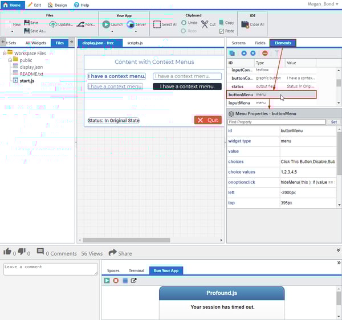
Task: Collapse bottom panel with double chevron
Action: (x=338, y=249)
